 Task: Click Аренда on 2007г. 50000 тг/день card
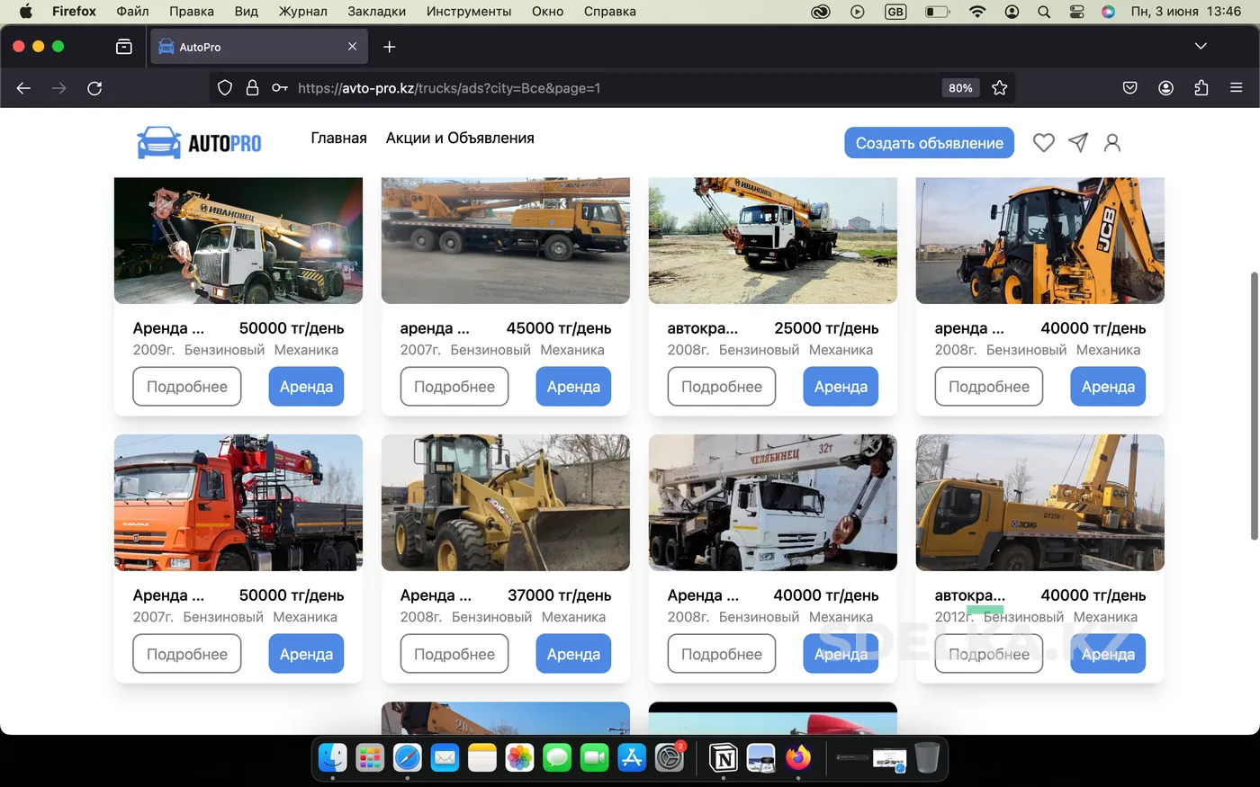coord(306,654)
